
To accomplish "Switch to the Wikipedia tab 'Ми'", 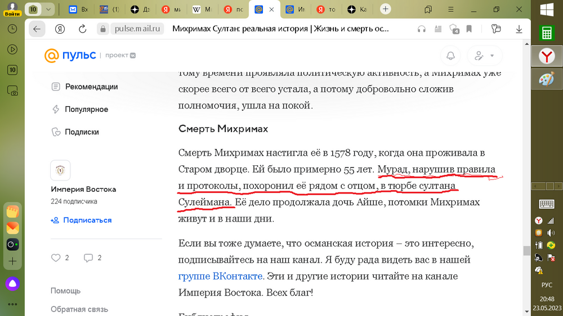I will (x=202, y=10).
